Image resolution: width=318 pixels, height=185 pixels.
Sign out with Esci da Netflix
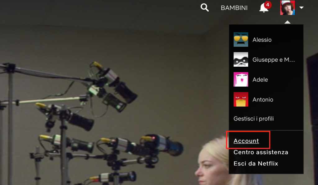pyautogui.click(x=256, y=164)
